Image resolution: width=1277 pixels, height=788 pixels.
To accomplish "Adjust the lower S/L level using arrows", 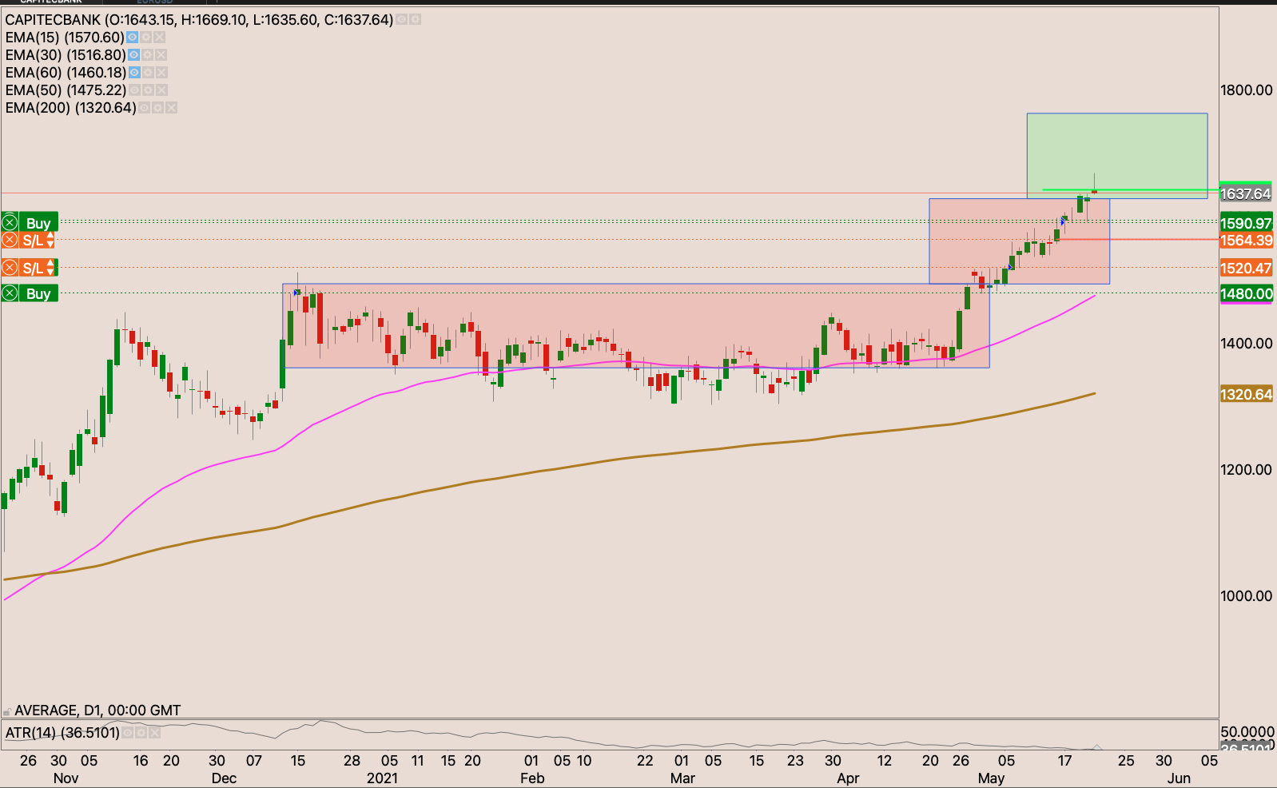I will click(50, 268).
